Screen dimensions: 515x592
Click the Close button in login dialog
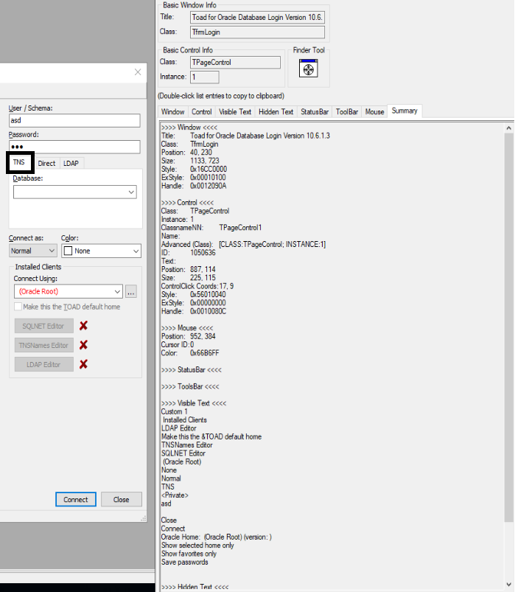pos(121,499)
